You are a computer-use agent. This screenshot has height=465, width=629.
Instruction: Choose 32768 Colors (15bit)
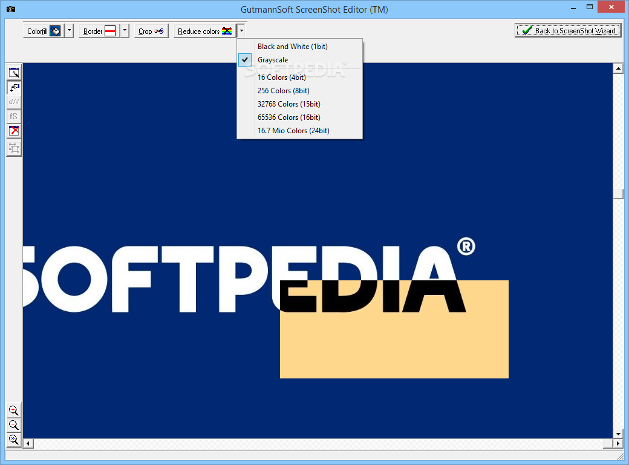pos(299,104)
